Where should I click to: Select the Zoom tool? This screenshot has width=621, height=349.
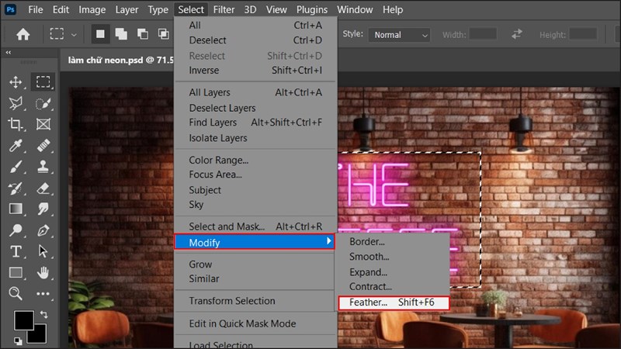pos(16,293)
